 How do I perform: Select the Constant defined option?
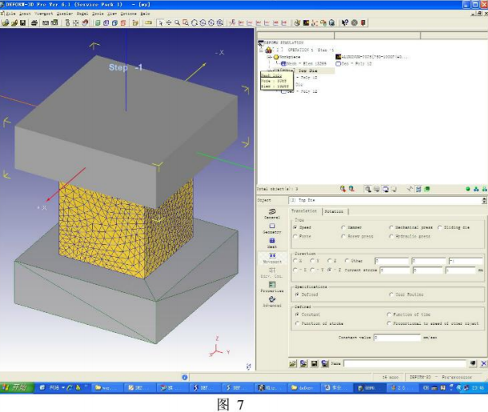(x=298, y=314)
